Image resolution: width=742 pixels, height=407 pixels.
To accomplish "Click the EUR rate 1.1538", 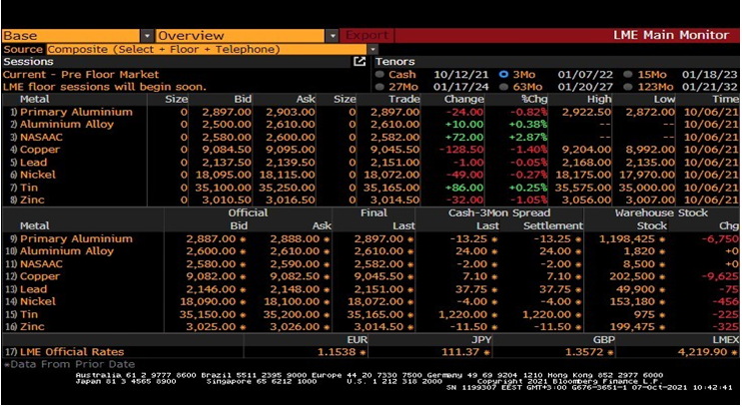I will tap(339, 352).
